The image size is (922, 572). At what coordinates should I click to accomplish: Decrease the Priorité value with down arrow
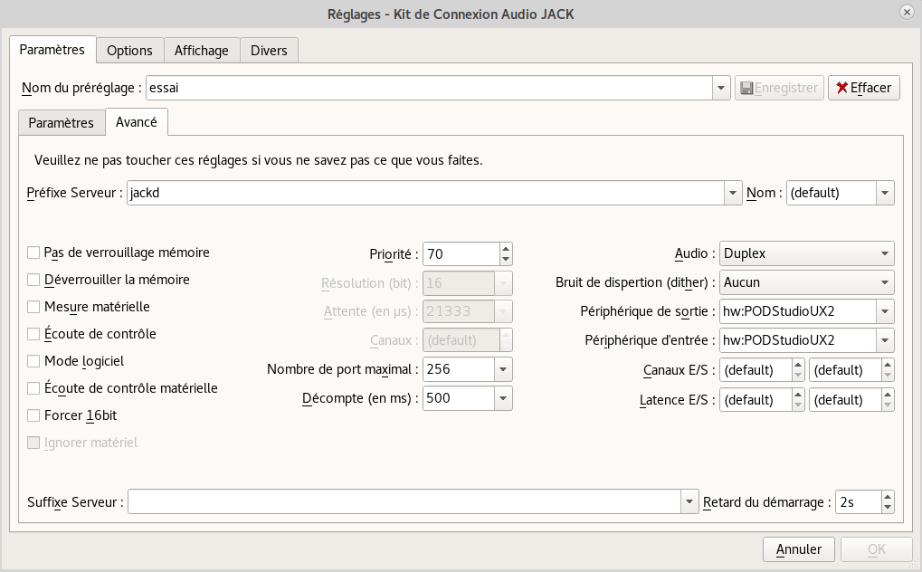pyautogui.click(x=506, y=260)
